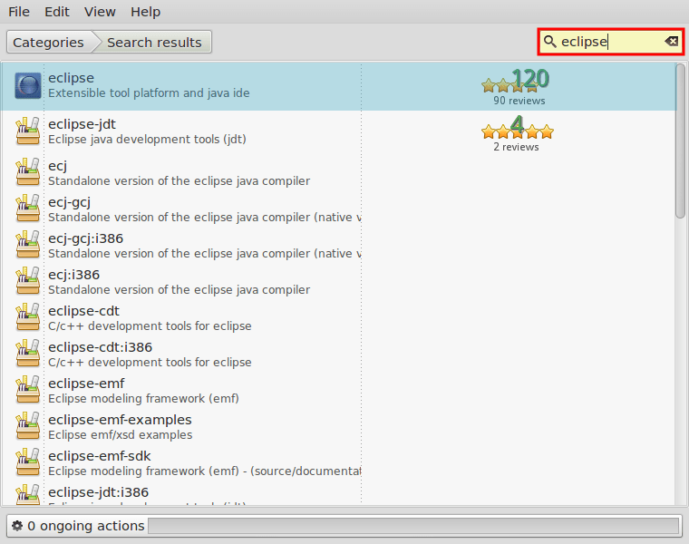
Task: Click the 0 ongoing actions button
Action: 78,526
